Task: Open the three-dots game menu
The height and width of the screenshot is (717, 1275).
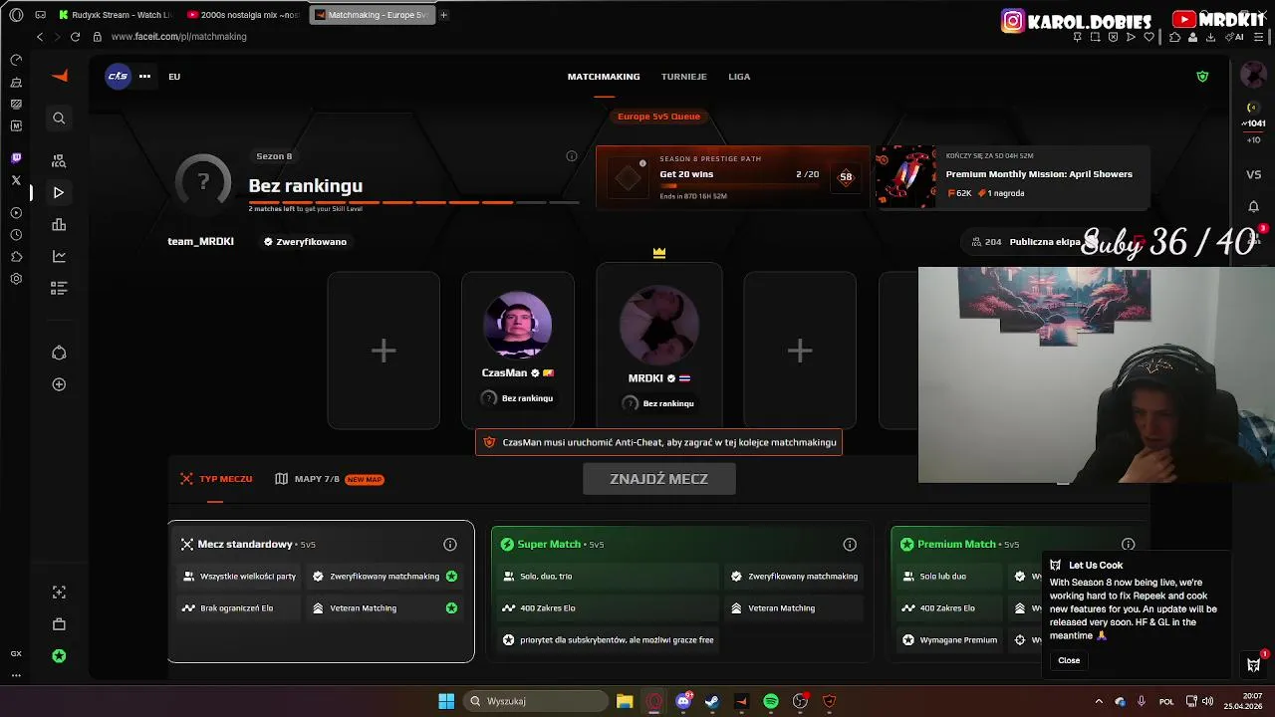Action: [144, 77]
